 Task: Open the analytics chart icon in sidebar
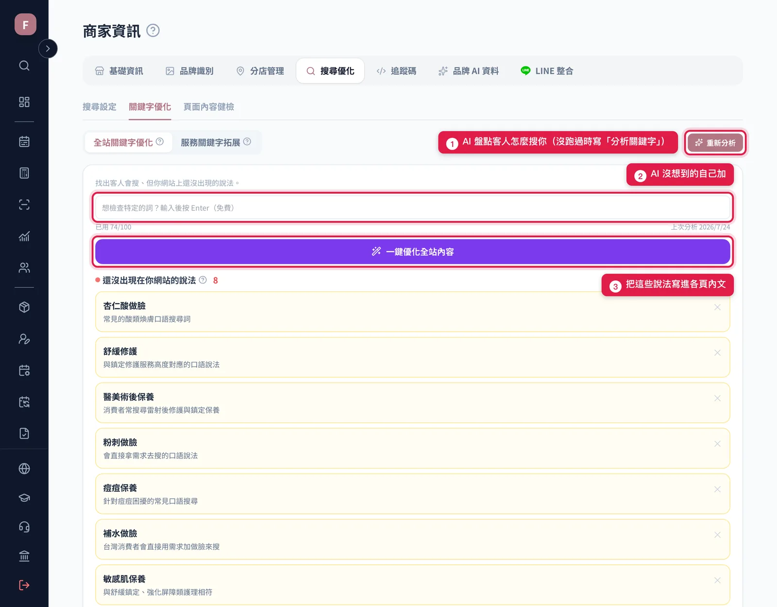tap(24, 236)
